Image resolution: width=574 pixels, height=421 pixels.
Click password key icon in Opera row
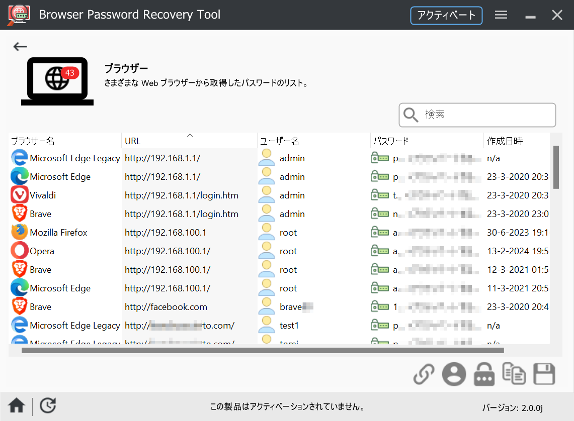[380, 251]
